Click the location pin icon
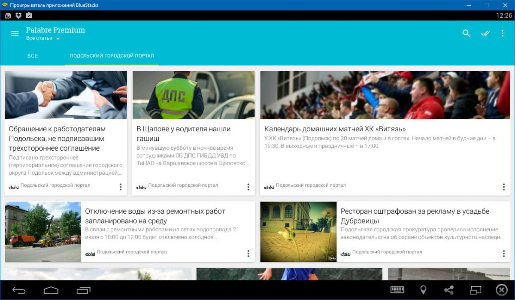515x300 pixels. 423,290
